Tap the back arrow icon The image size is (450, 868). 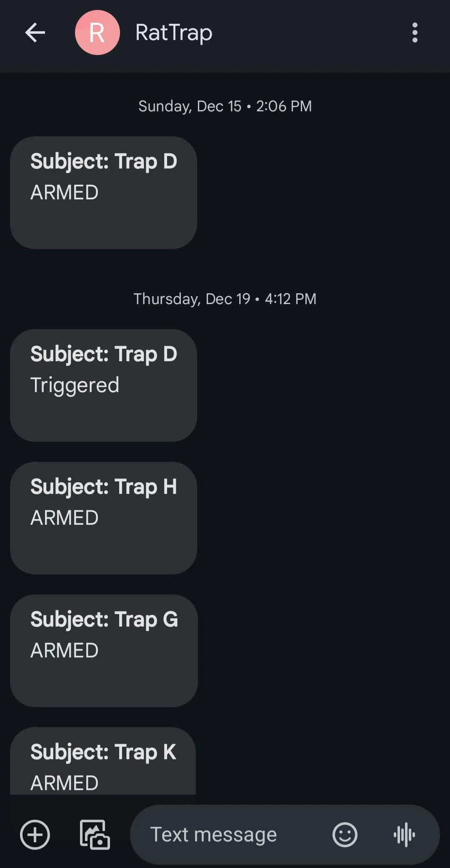click(x=35, y=33)
